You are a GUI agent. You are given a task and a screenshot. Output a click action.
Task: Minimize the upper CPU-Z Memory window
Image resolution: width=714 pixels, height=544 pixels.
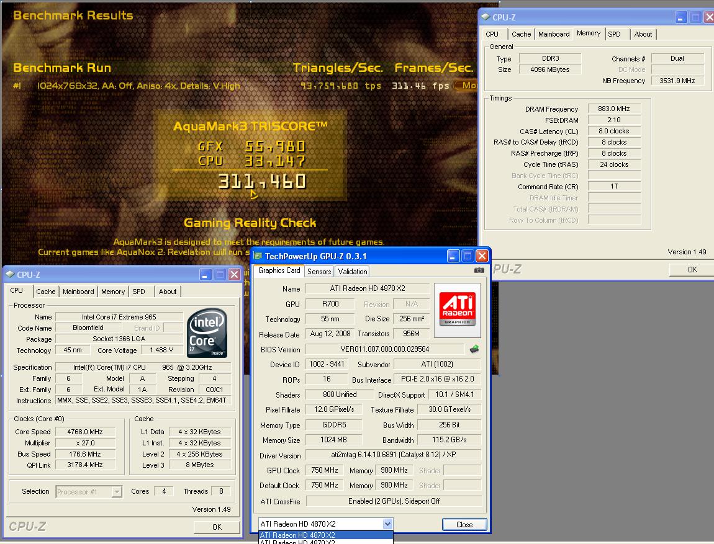coord(680,17)
